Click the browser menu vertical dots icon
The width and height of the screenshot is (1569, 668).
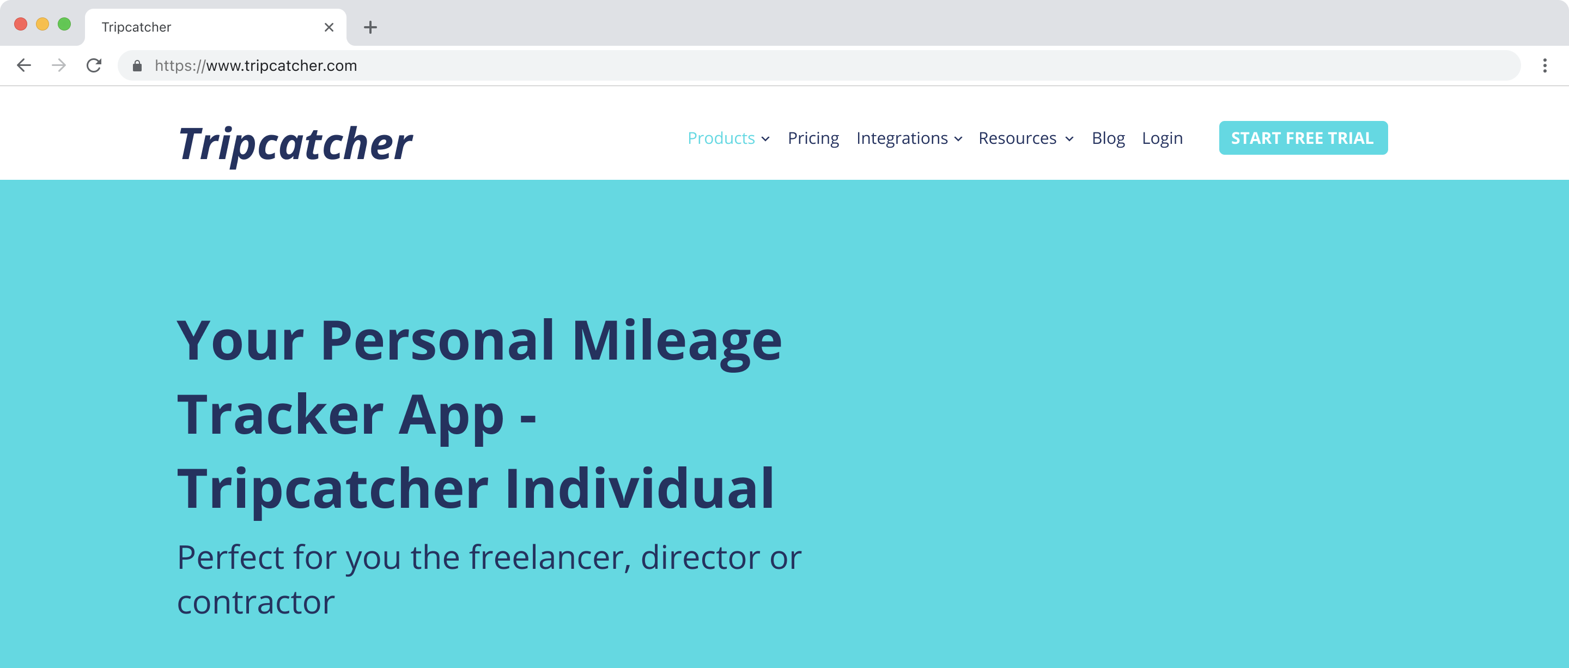coord(1544,65)
